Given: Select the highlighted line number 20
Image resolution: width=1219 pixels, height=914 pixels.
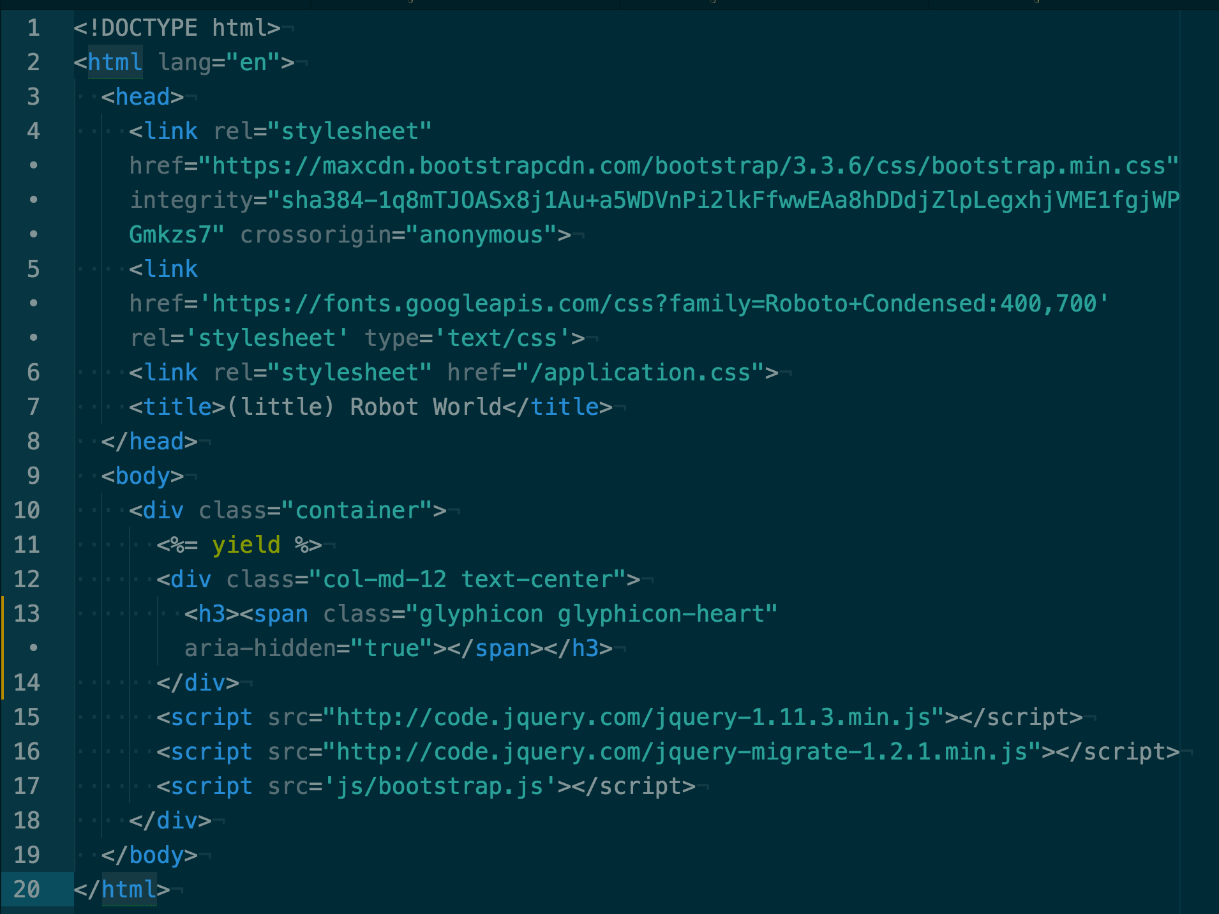Looking at the screenshot, I should pos(27,889).
